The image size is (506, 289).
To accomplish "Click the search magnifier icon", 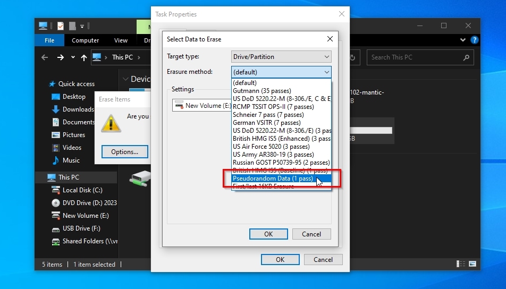I will (x=466, y=57).
